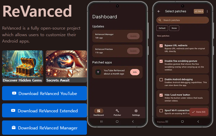
Task: Tap recent apps icon on Dashboard phone
Action: point(101,121)
